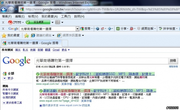
Task: Click the Google favicon in address bar
Action: (22, 9)
